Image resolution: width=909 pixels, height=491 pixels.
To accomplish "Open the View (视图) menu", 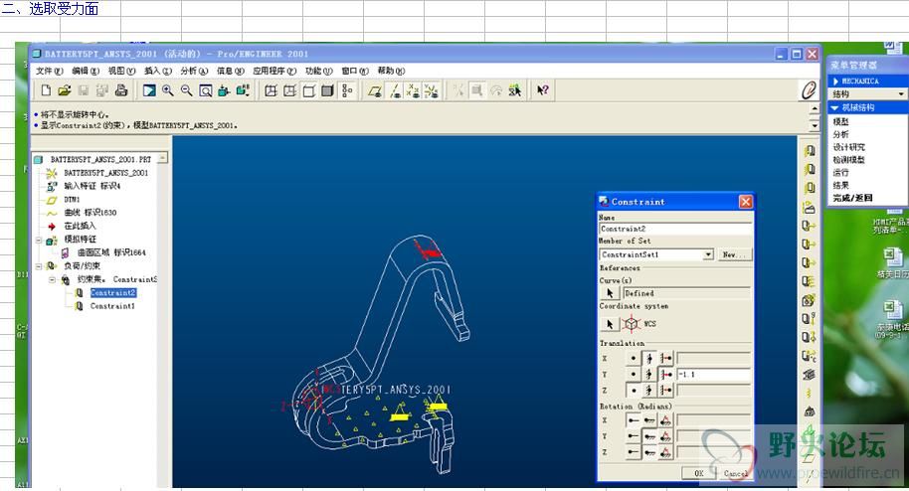I will point(121,71).
